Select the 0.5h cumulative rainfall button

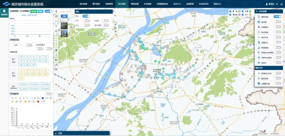tap(21, 57)
